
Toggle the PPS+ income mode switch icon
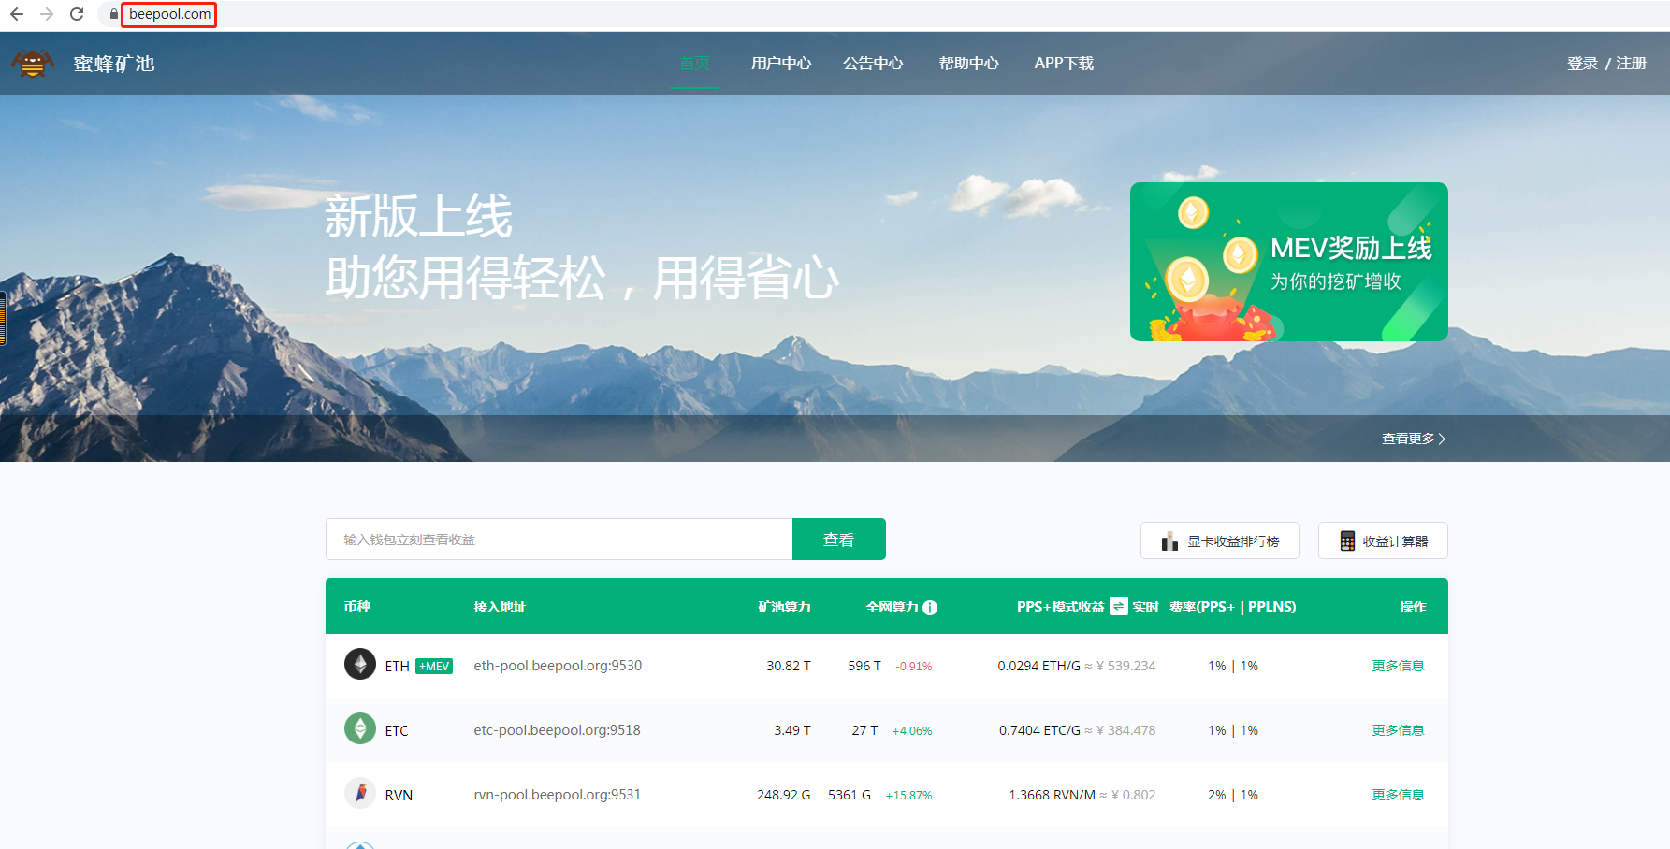point(1119,606)
